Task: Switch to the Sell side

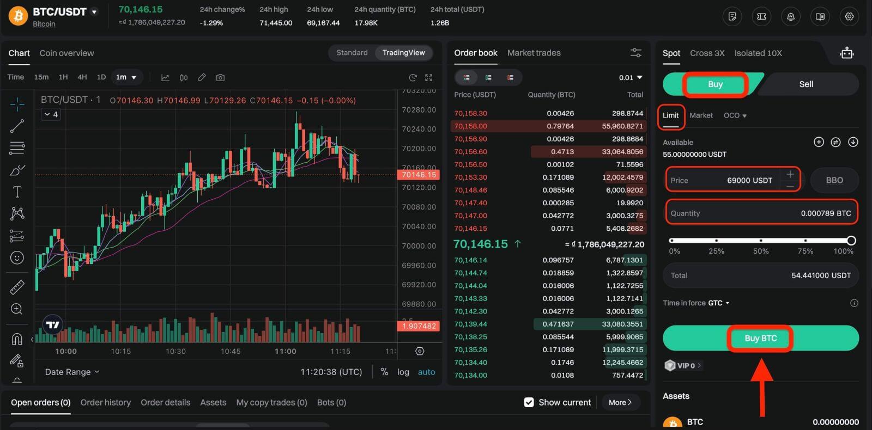Action: pyautogui.click(x=806, y=84)
